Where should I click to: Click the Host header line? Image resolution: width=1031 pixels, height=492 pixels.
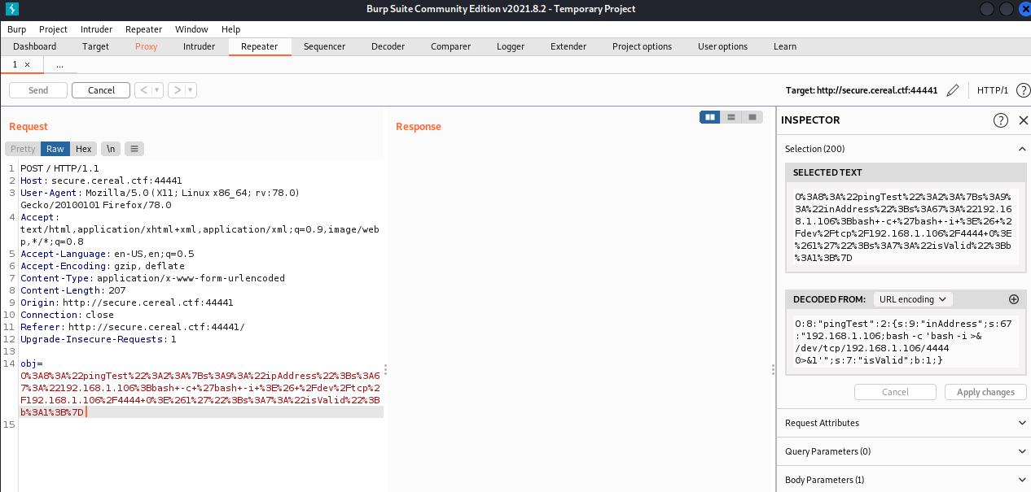pos(101,181)
